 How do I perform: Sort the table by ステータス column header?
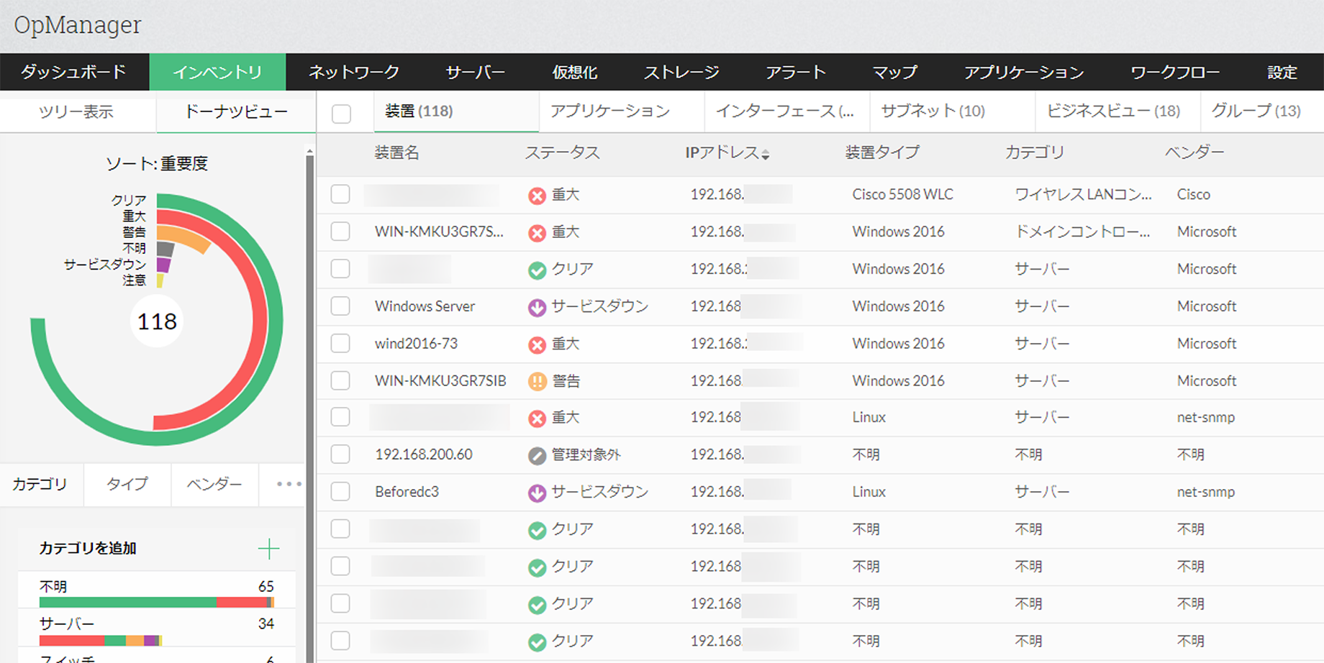(562, 152)
